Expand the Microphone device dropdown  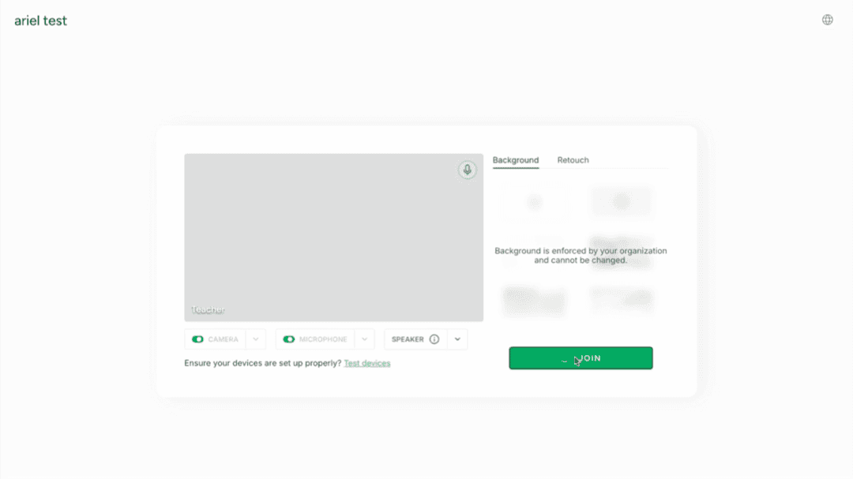click(364, 339)
